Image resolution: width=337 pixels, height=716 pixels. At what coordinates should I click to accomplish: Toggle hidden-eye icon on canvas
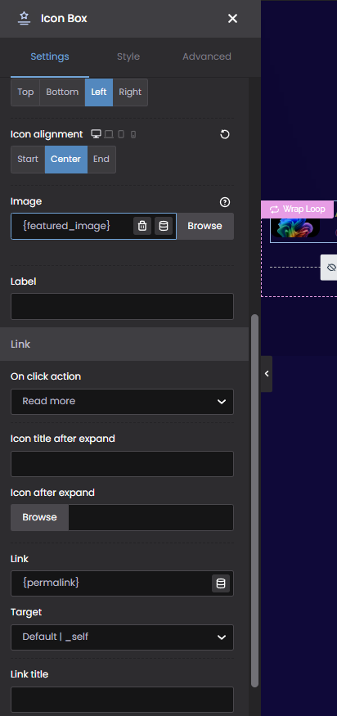(330, 268)
